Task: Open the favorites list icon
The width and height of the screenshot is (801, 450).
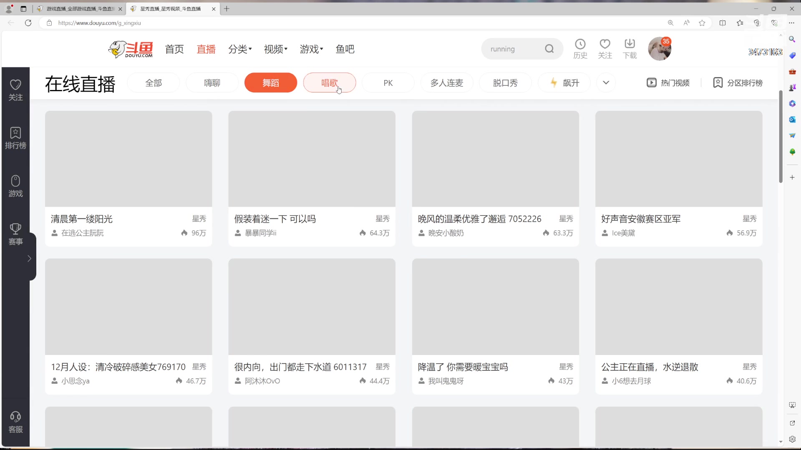Action: pyautogui.click(x=740, y=23)
